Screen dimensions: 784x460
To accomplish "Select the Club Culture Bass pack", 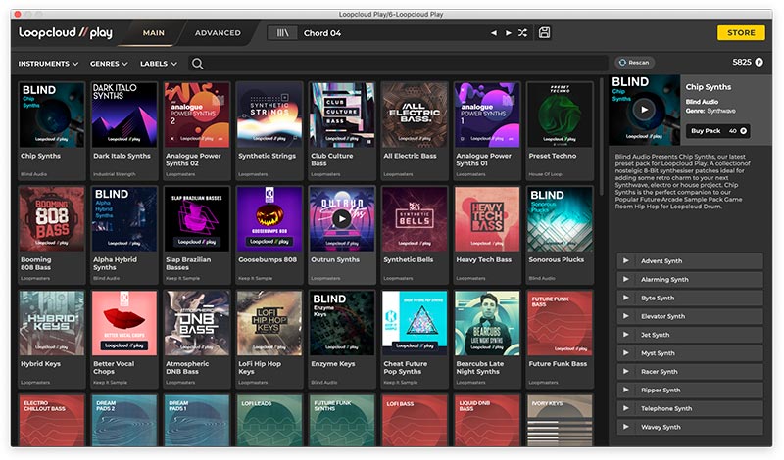I will (x=342, y=130).
